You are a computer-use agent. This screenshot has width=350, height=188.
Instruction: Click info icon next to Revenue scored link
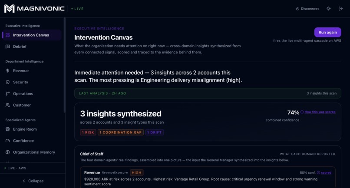(319, 173)
